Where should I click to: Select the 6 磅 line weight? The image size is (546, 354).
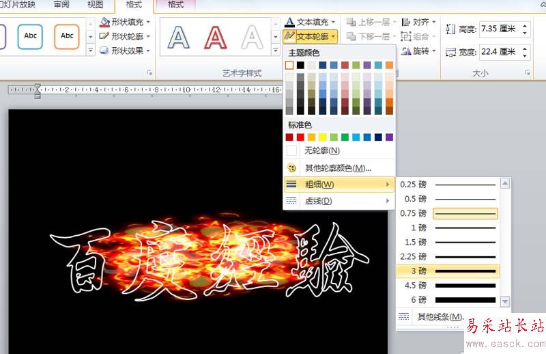point(448,299)
